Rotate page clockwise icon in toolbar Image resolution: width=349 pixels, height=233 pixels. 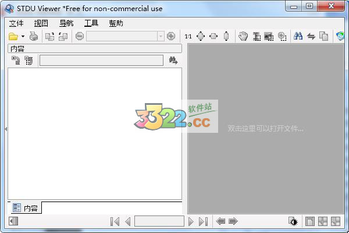(x=49, y=36)
